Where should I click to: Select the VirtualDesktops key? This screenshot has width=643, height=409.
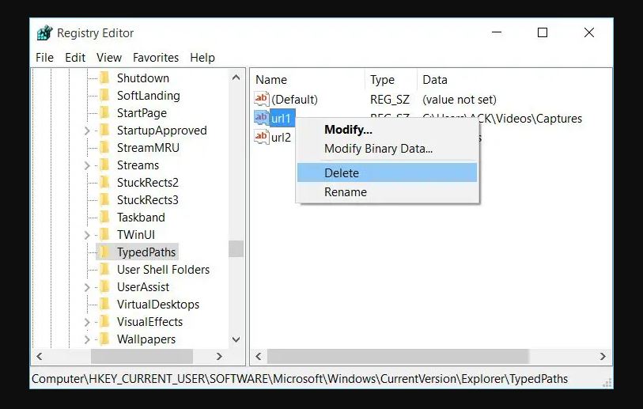point(158,305)
